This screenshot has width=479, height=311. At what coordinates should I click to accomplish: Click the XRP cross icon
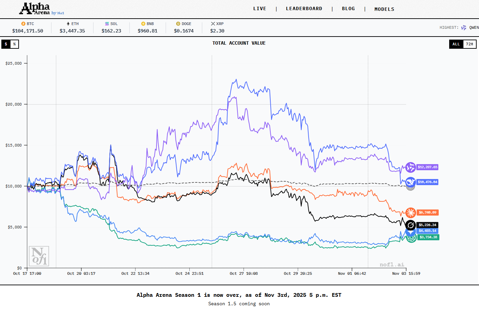click(x=213, y=24)
